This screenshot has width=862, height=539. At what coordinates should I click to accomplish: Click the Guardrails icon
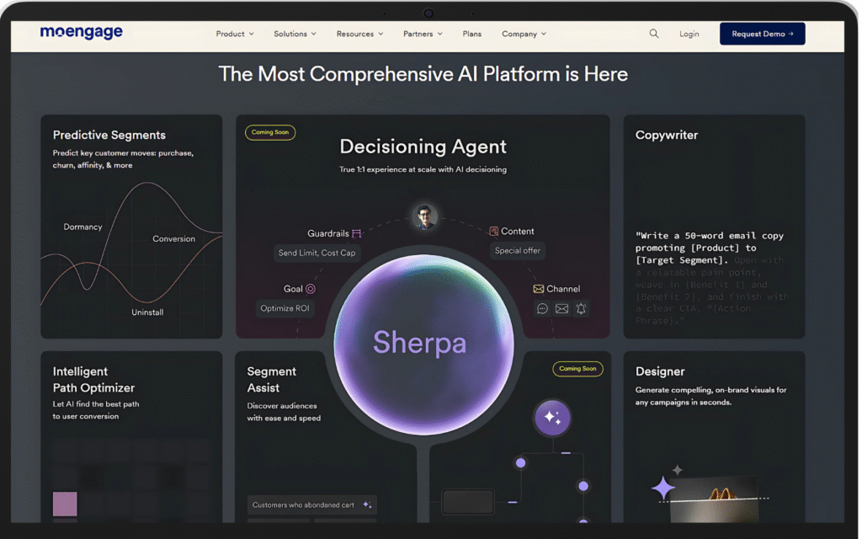click(x=356, y=234)
